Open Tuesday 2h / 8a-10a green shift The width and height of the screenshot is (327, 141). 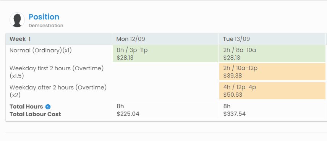[272, 54]
